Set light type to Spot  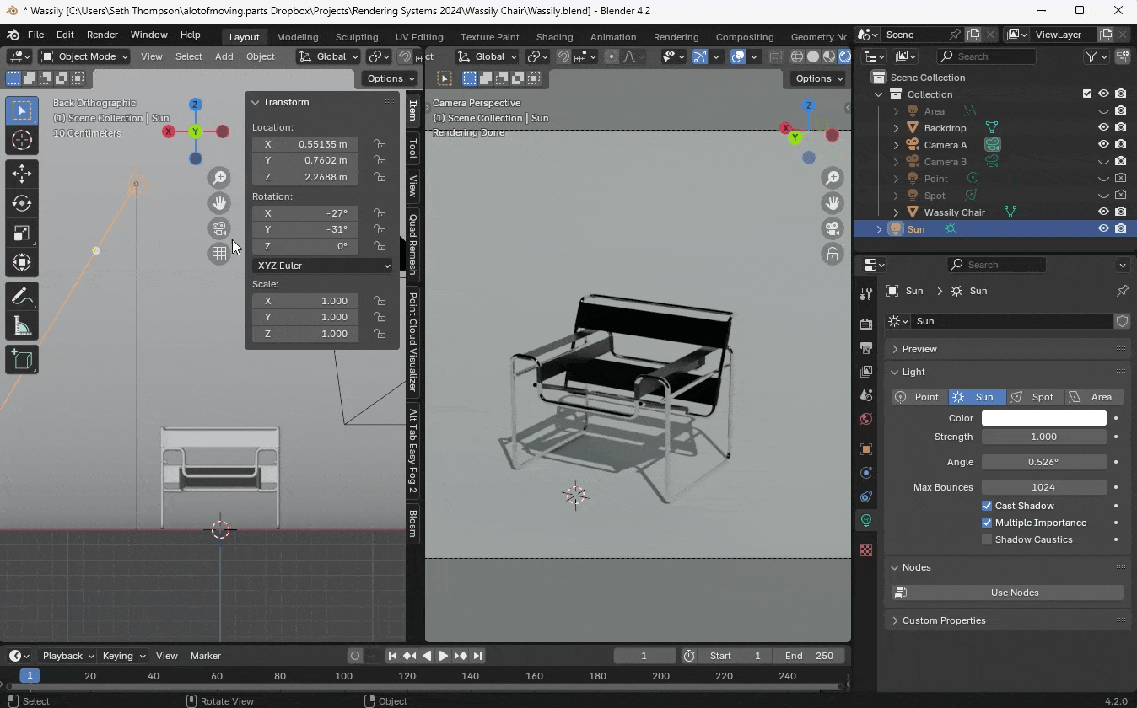[x=1035, y=397]
